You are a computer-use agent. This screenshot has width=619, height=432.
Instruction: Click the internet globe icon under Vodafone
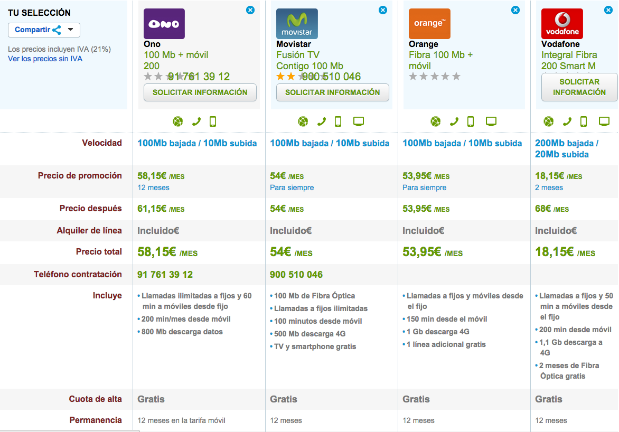pyautogui.click(x=549, y=121)
